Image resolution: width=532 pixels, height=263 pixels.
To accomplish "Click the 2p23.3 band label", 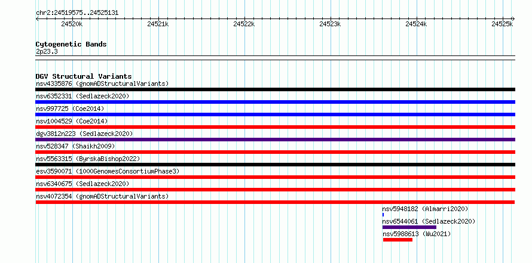I will (x=47, y=51).
